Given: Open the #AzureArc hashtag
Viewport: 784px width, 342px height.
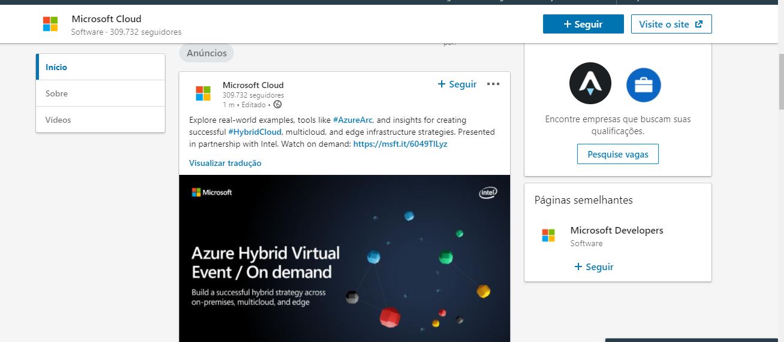Looking at the screenshot, I should (x=353, y=120).
